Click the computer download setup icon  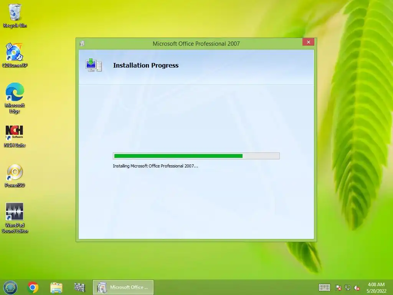click(94, 65)
